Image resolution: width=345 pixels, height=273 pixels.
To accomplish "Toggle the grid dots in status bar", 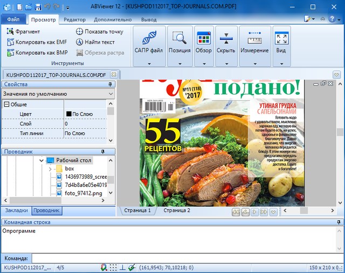I will [113, 267].
